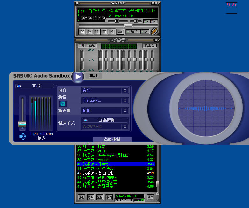The height and width of the screenshot is (208, 249).
Task: Select playlist track 41. 张学友 - 丝丝记忆
Action: (116, 169)
